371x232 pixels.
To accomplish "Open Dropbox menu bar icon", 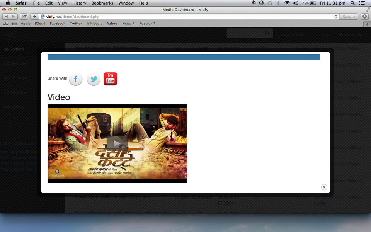I will [x=261, y=3].
